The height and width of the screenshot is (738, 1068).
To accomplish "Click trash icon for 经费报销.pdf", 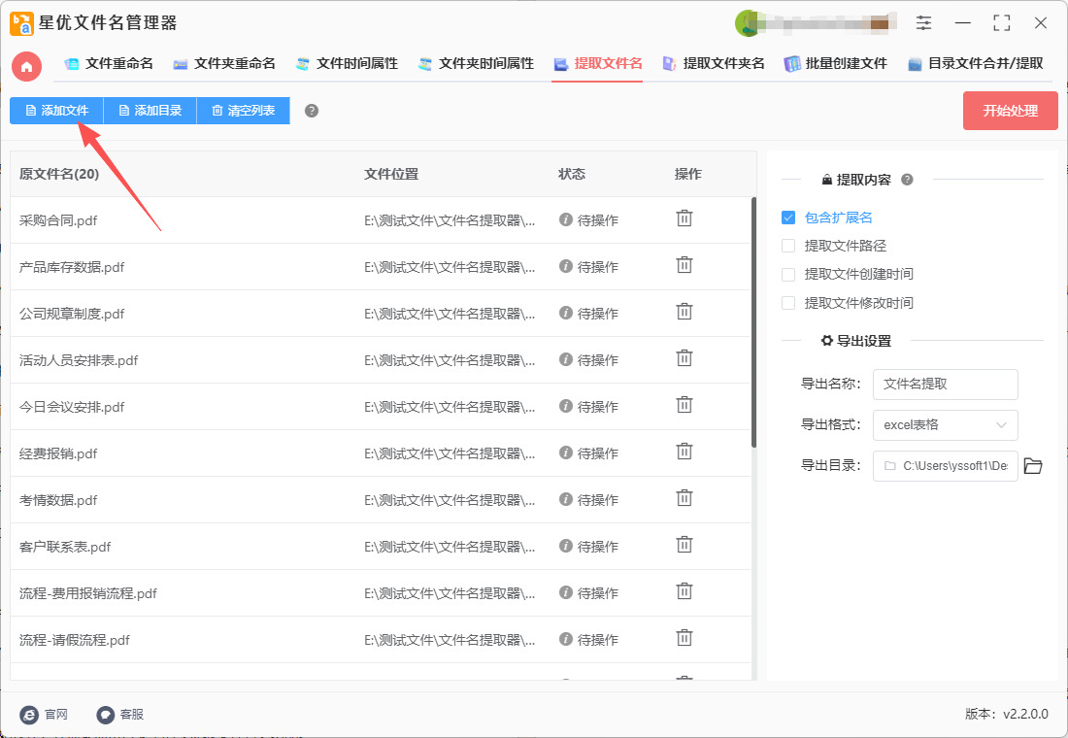I will pos(684,452).
